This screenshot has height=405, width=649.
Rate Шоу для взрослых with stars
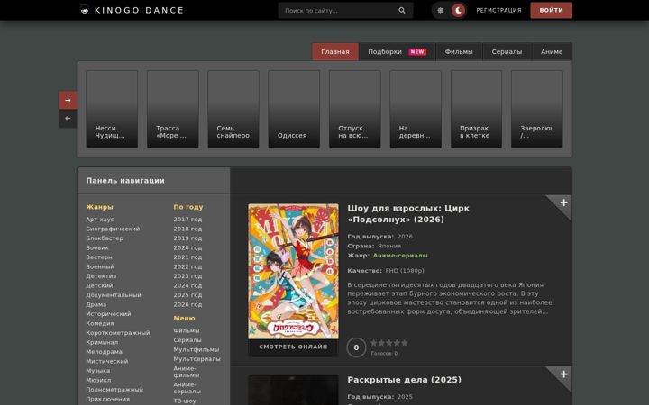pyautogui.click(x=389, y=343)
